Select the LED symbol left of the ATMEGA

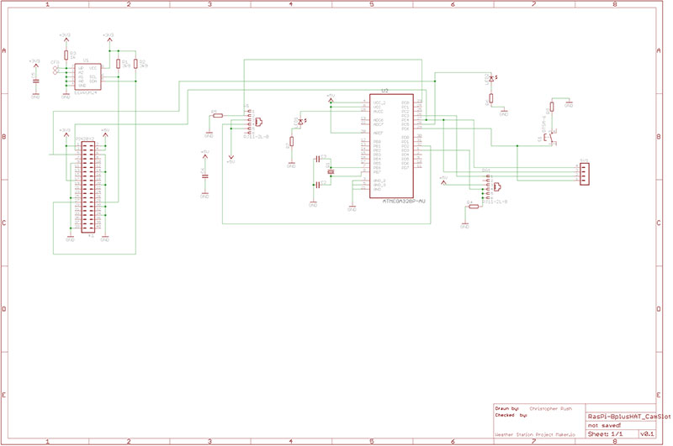pyautogui.click(x=300, y=123)
